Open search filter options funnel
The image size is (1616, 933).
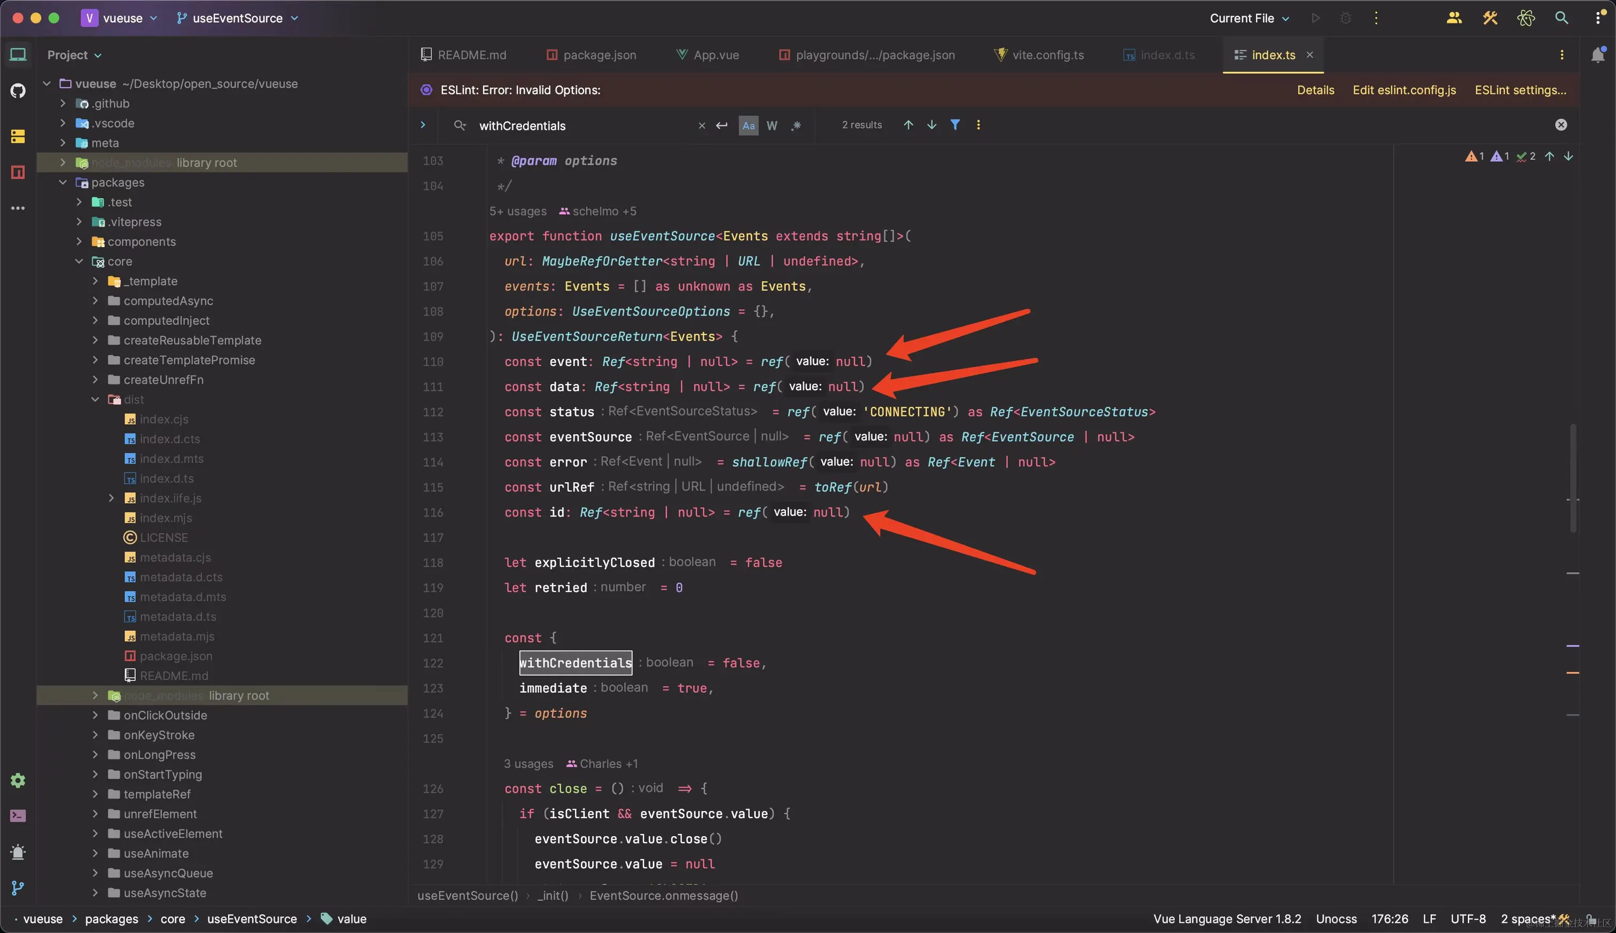tap(955, 125)
